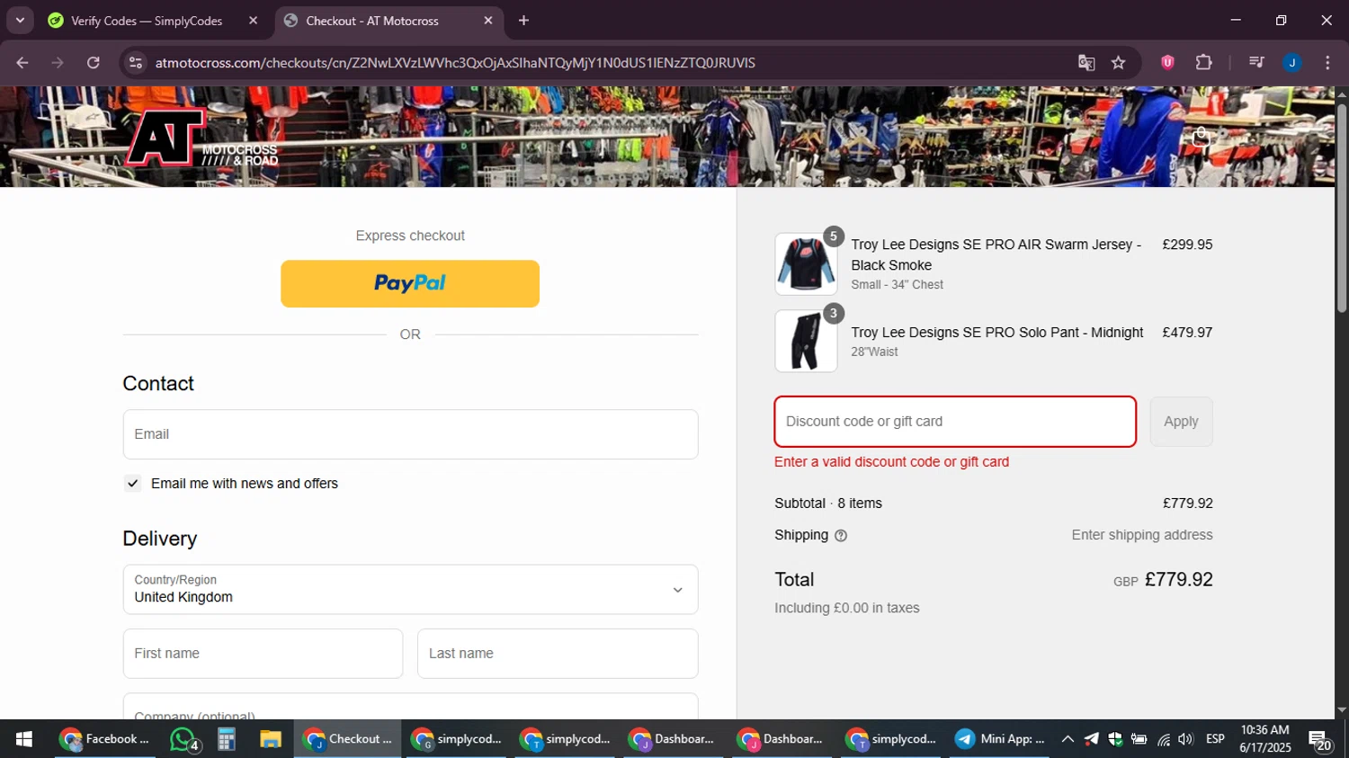This screenshot has width=1349, height=758.
Task: Open Facebook Chrome window in taskbar
Action: click(106, 739)
